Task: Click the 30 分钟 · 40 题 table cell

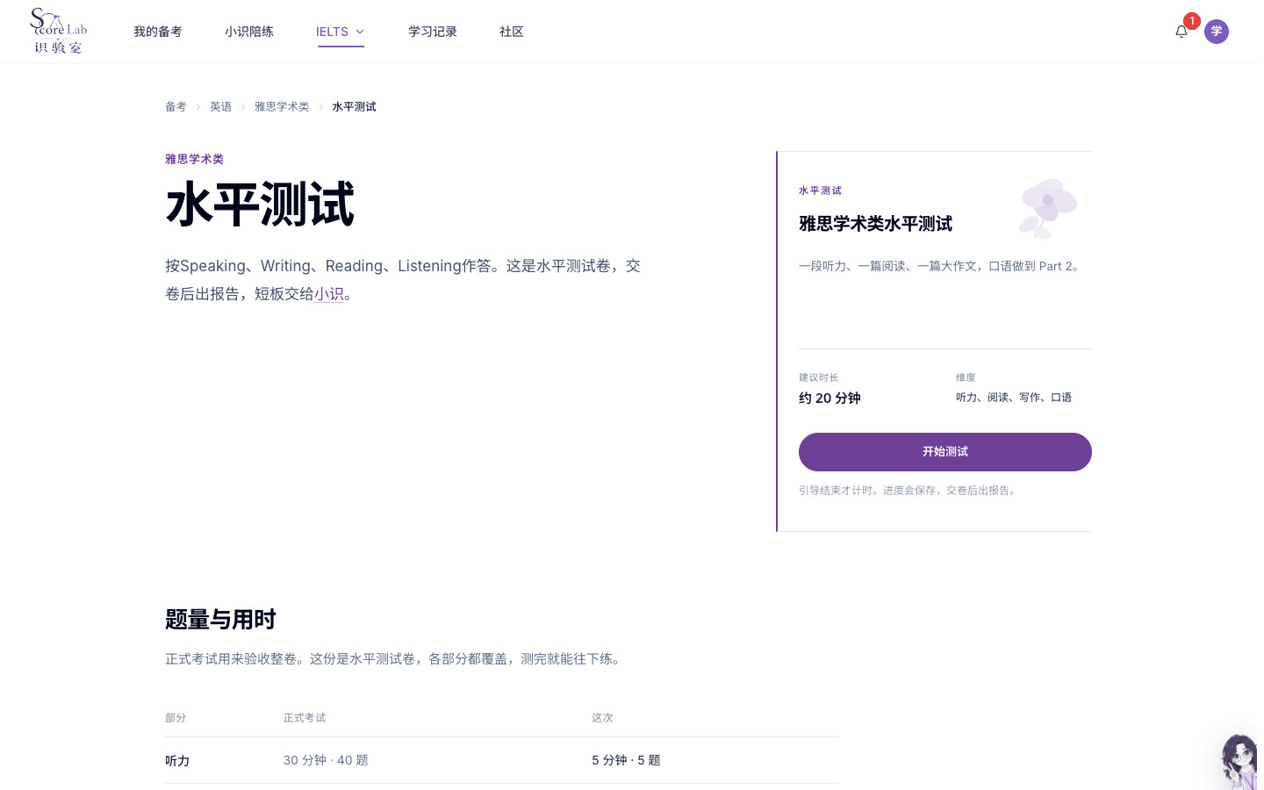Action: coord(326,760)
